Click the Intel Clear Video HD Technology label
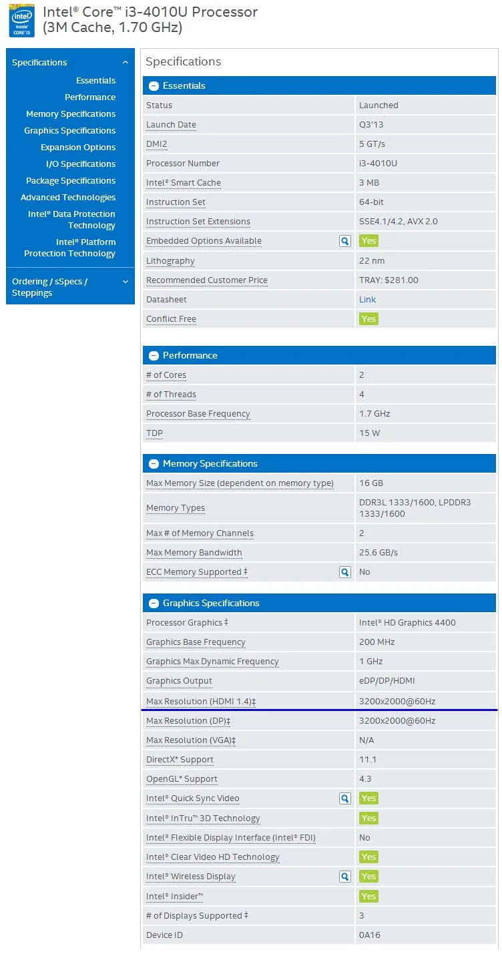 point(213,857)
